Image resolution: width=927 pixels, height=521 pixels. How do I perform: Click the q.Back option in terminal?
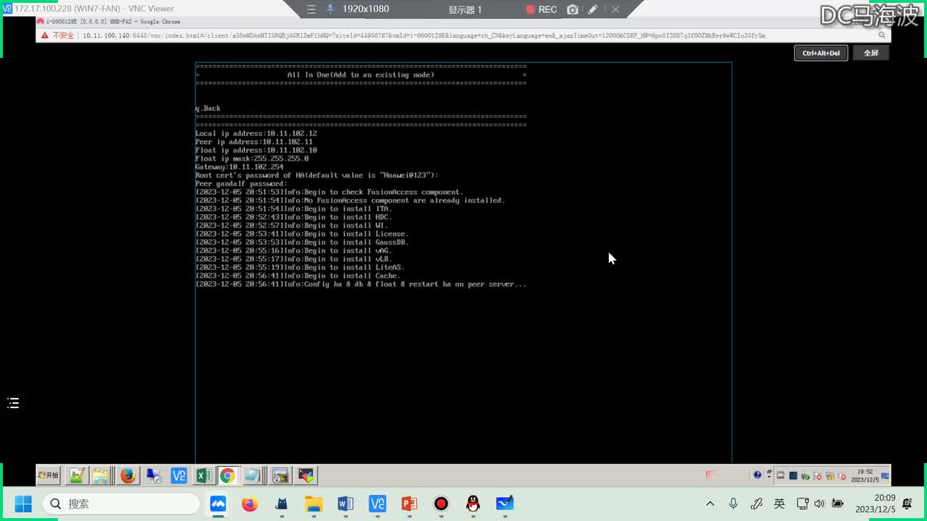[x=208, y=109]
